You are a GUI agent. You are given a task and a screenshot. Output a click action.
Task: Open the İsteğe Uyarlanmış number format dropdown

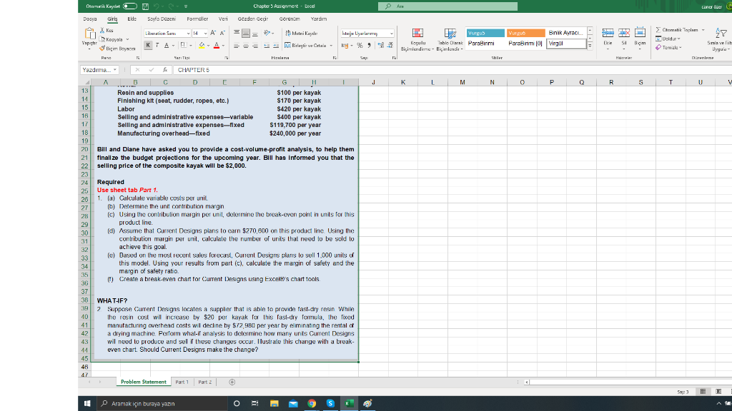[391, 34]
